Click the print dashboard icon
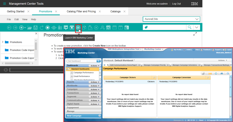 222,73
